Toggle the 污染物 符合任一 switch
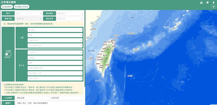This screenshot has width=217, height=105. click(8, 54)
